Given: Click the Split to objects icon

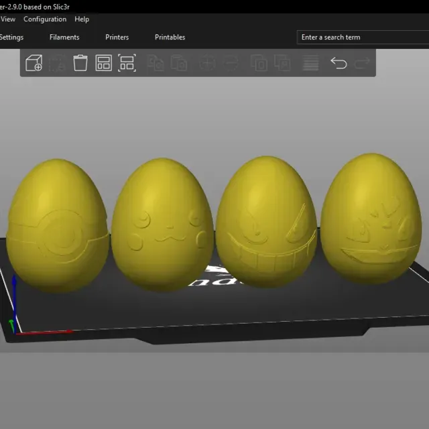Looking at the screenshot, I should click(x=259, y=63).
